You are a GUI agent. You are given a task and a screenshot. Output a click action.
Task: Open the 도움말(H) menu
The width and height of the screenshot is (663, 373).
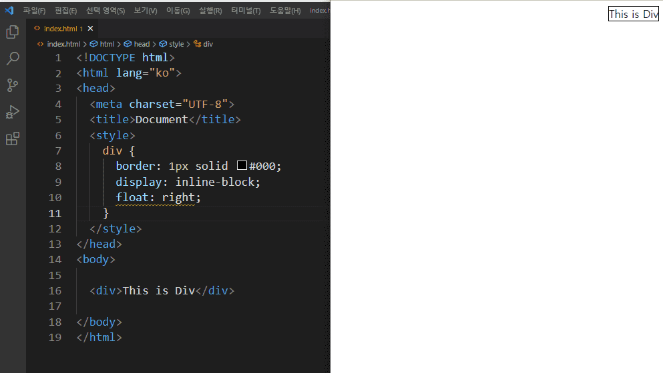point(285,11)
